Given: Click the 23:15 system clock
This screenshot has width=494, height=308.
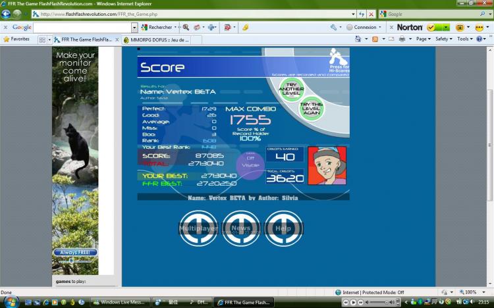Looking at the screenshot, I should [483, 302].
